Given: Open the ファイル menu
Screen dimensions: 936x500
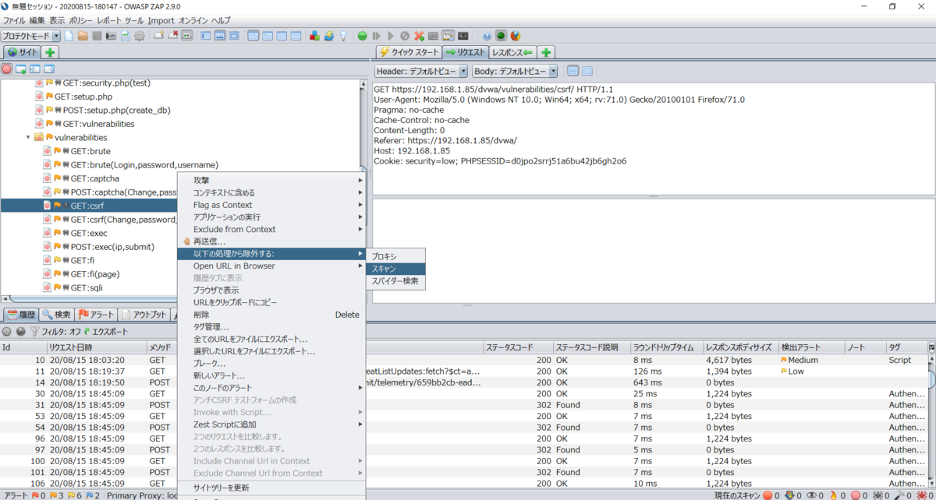Looking at the screenshot, I should click(14, 20).
